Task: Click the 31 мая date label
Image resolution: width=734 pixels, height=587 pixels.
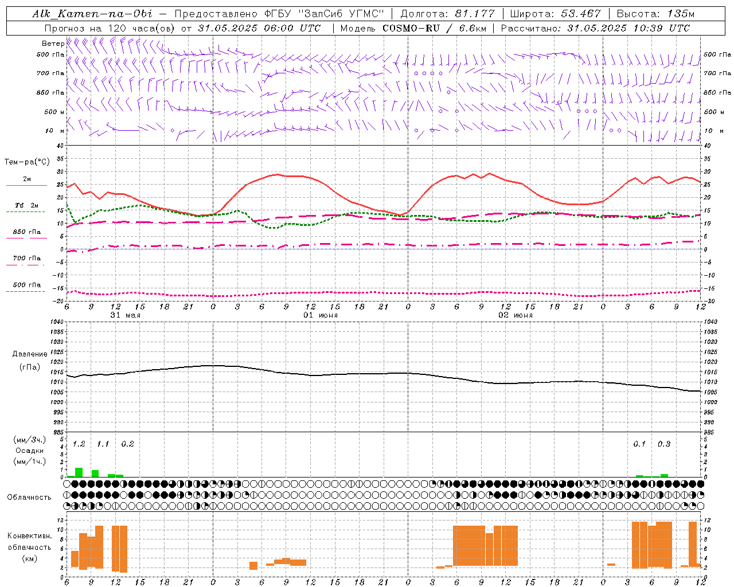Action: pos(125,315)
